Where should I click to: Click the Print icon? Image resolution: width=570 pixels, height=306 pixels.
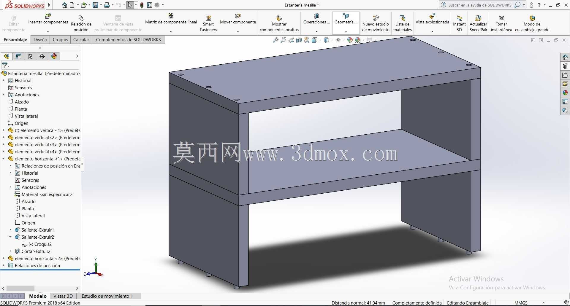tap(107, 5)
